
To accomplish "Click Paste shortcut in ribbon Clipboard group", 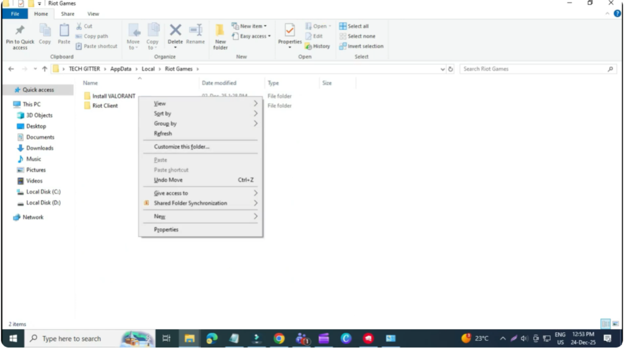I will (97, 46).
